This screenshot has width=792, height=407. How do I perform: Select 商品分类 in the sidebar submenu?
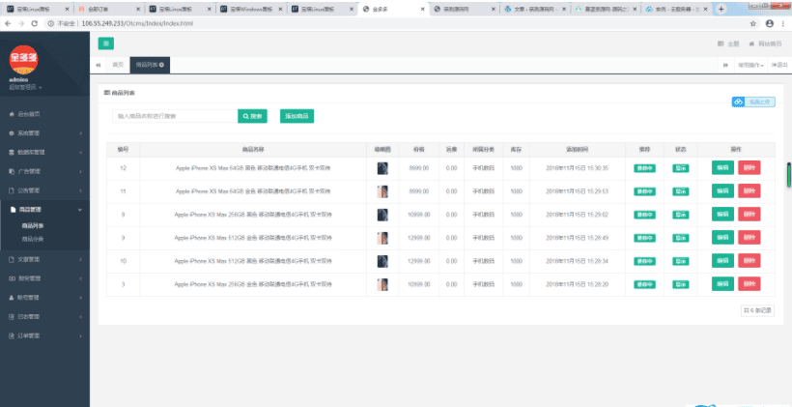[33, 238]
